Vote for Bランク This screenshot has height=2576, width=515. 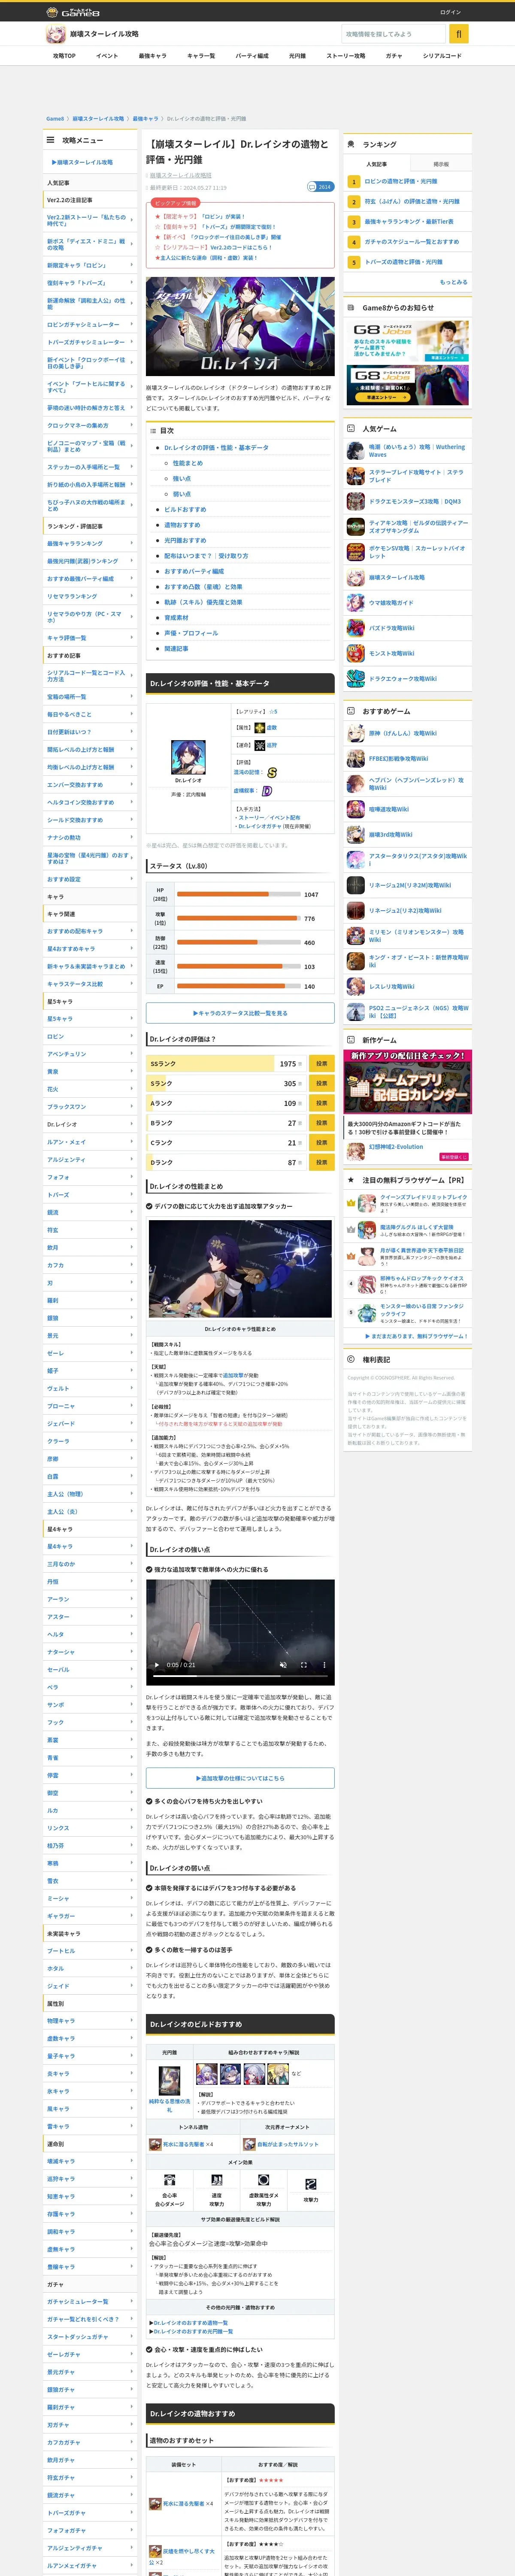tap(321, 1123)
